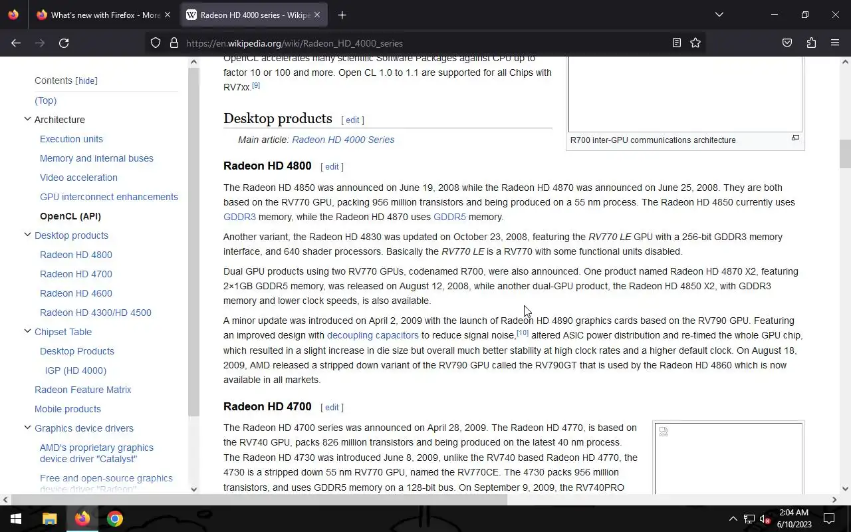Collapse the Architecture section in contents
Image resolution: width=851 pixels, height=532 pixels.
pos(27,120)
